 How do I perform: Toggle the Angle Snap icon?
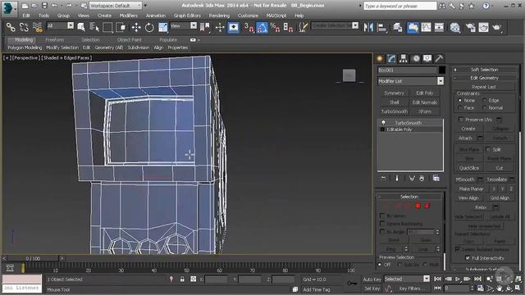(262, 27)
